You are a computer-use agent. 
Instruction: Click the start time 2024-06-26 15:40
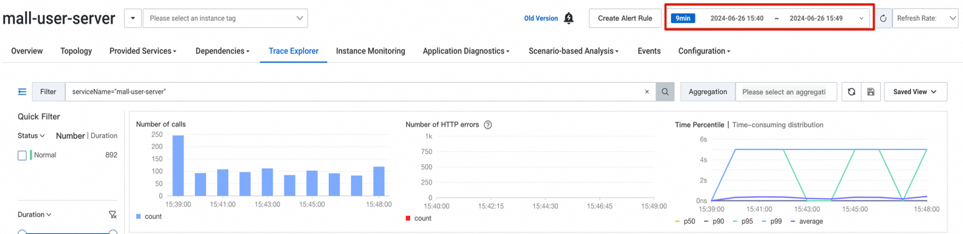click(737, 18)
